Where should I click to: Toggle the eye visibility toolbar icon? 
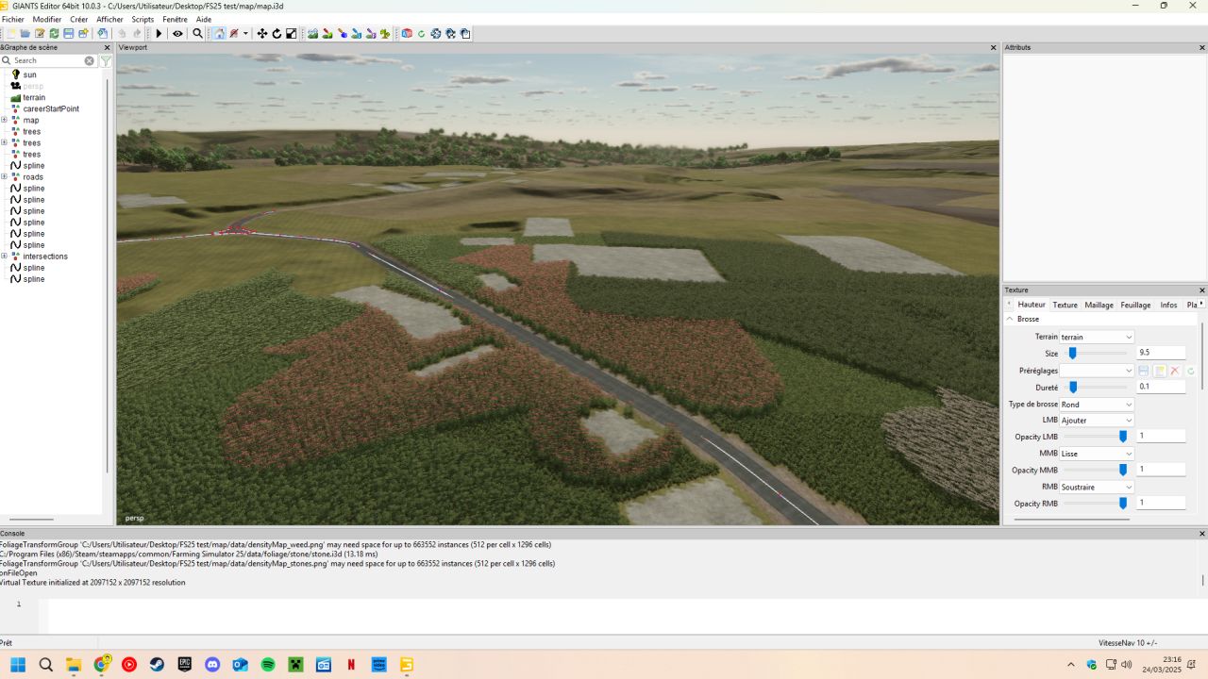[177, 33]
